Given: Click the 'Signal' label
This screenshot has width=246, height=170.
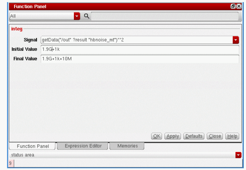Looking at the screenshot, I should [30, 40].
